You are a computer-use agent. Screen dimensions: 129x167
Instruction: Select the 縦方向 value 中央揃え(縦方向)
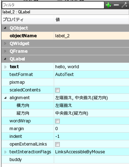pyautogui.click(x=72, y=113)
